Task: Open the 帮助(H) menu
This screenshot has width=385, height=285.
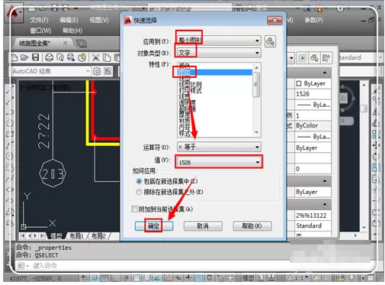Action: click(72, 31)
